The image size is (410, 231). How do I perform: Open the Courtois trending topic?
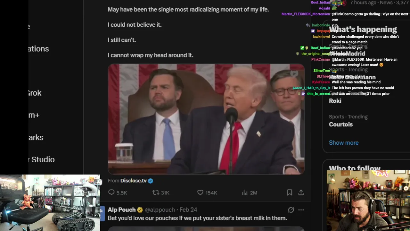340,124
